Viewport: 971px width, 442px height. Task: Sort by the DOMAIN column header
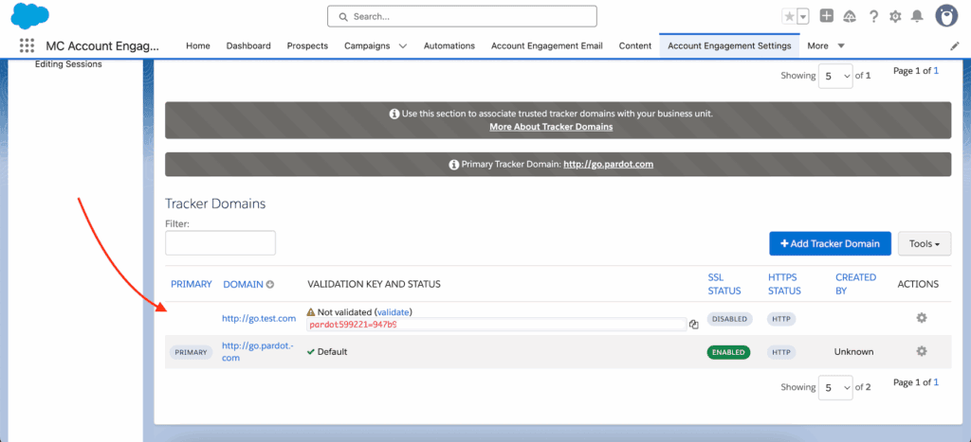click(244, 284)
